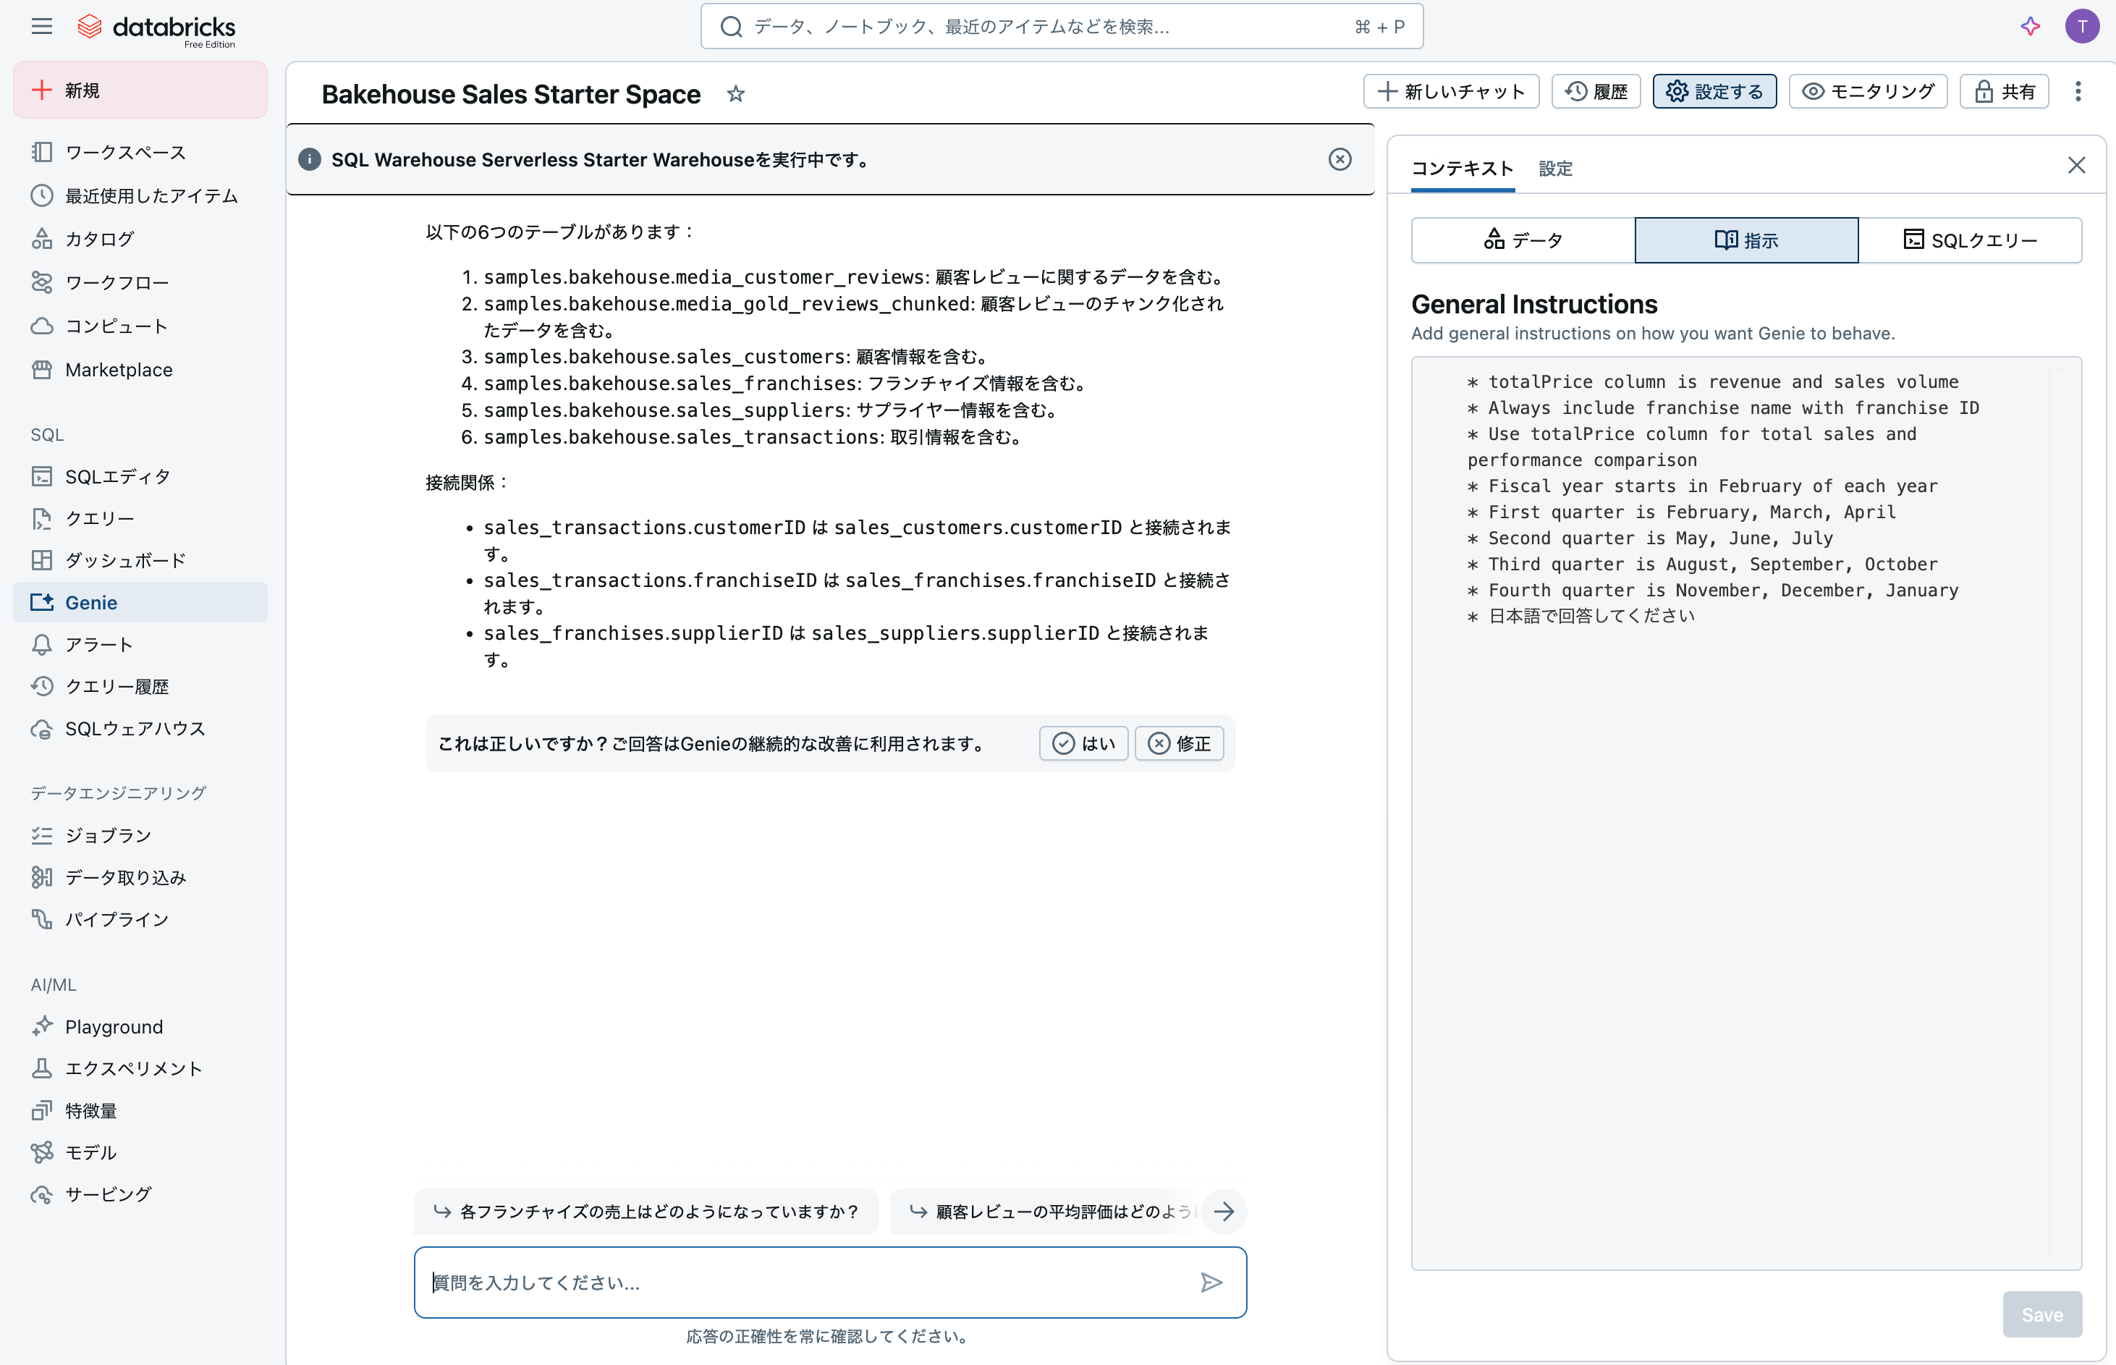Start a 新しいチャット
2116x1365 pixels.
[1450, 91]
